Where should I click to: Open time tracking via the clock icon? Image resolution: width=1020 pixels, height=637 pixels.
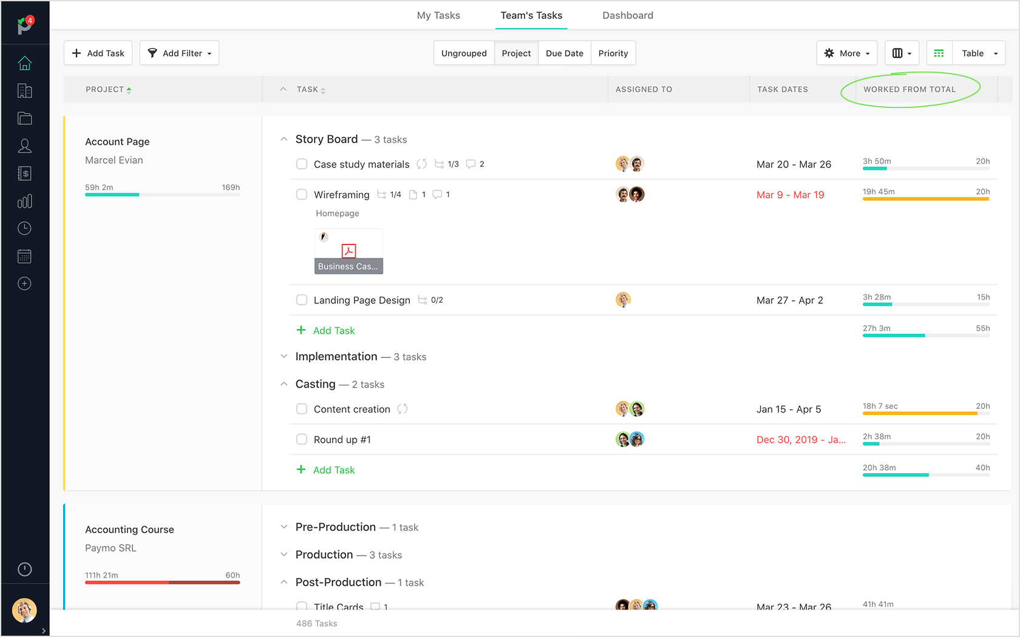pyautogui.click(x=24, y=228)
